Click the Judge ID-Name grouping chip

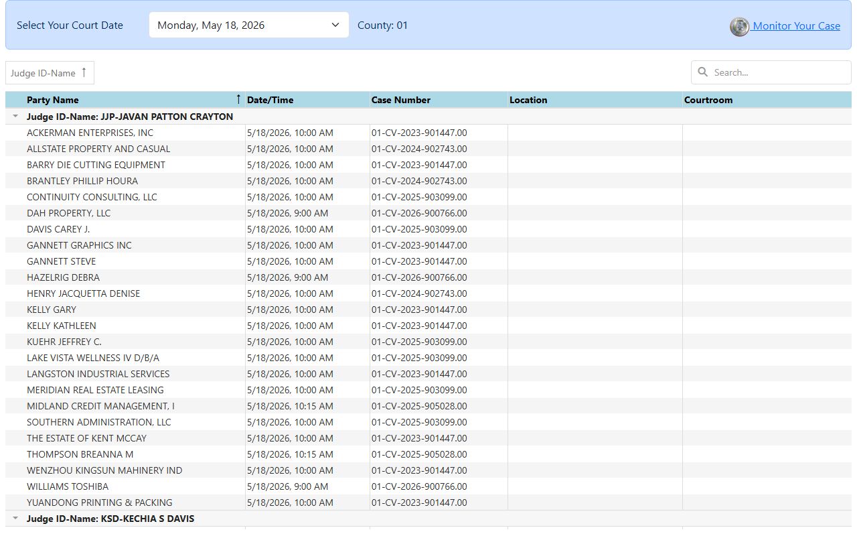pos(50,73)
